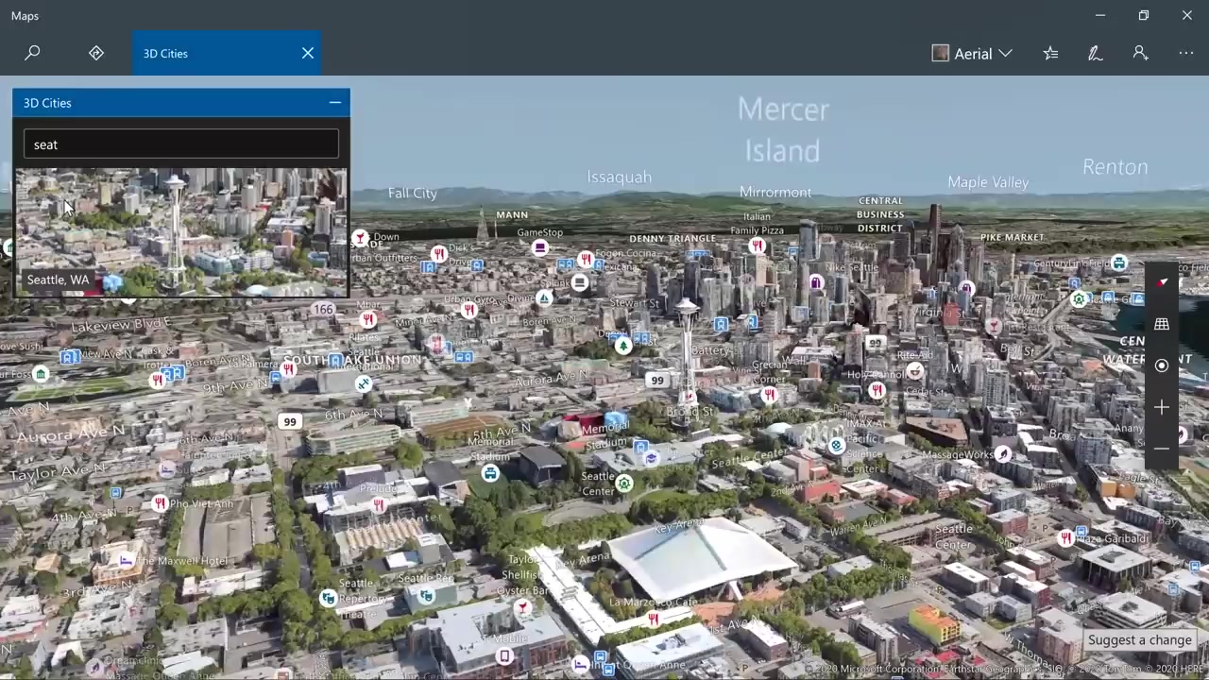Toggle the map tilt view

coord(1162,324)
